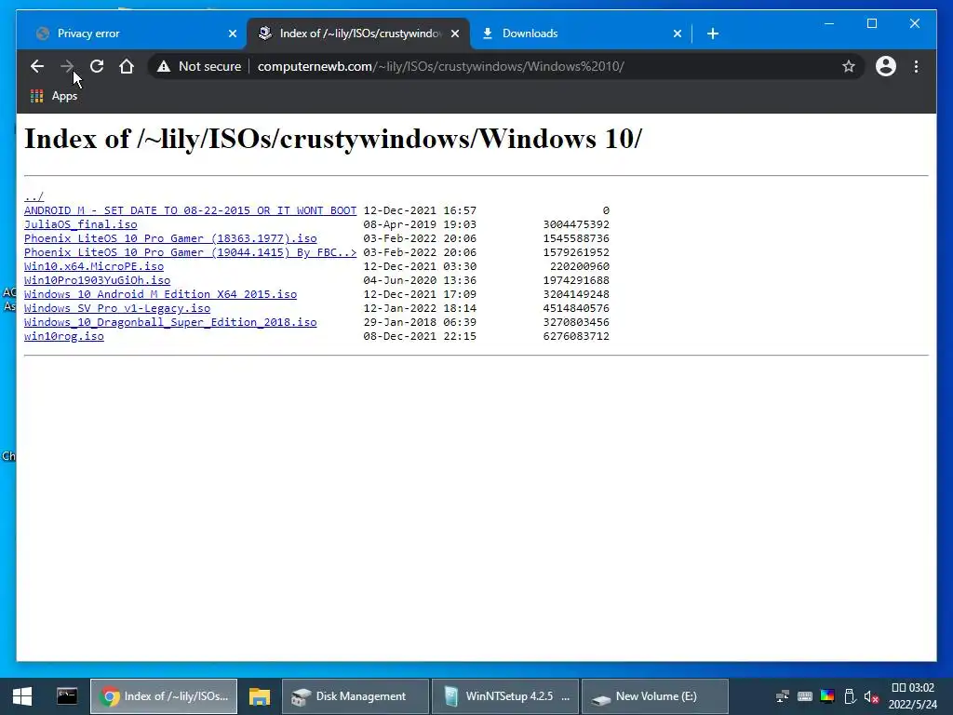Open the taskbar clock and date
Image resolution: width=953 pixels, height=715 pixels.
pyautogui.click(x=912, y=696)
